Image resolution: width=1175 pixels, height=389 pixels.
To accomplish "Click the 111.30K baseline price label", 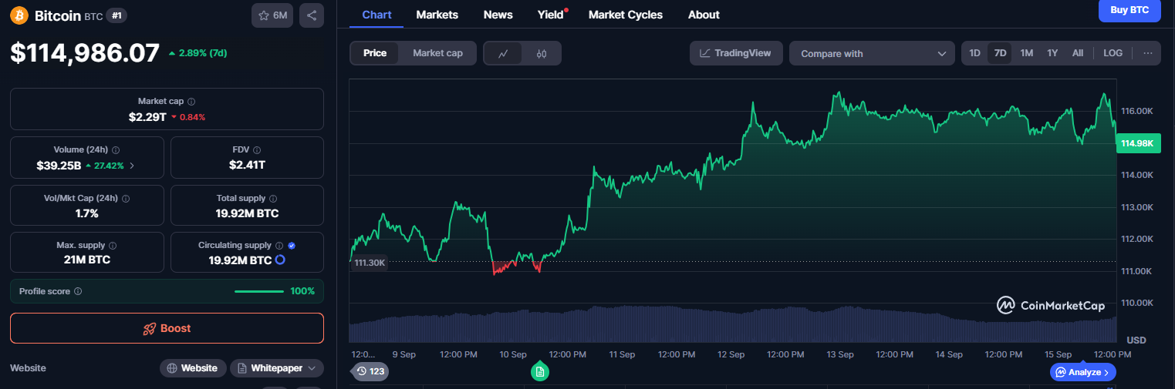I will click(370, 263).
